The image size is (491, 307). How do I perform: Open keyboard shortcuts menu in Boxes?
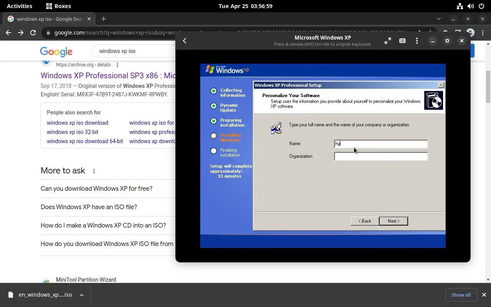(402, 41)
